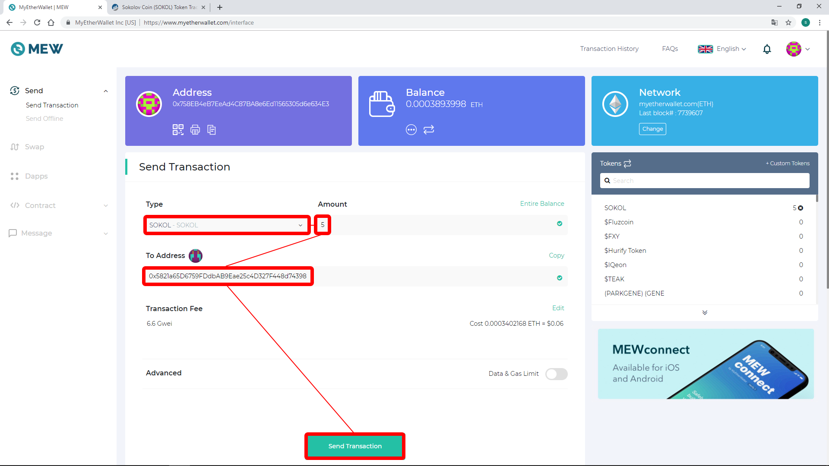
Task: Open a new browser tab
Action: 220,7
